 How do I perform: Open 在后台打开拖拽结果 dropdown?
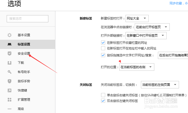tap(173, 55)
